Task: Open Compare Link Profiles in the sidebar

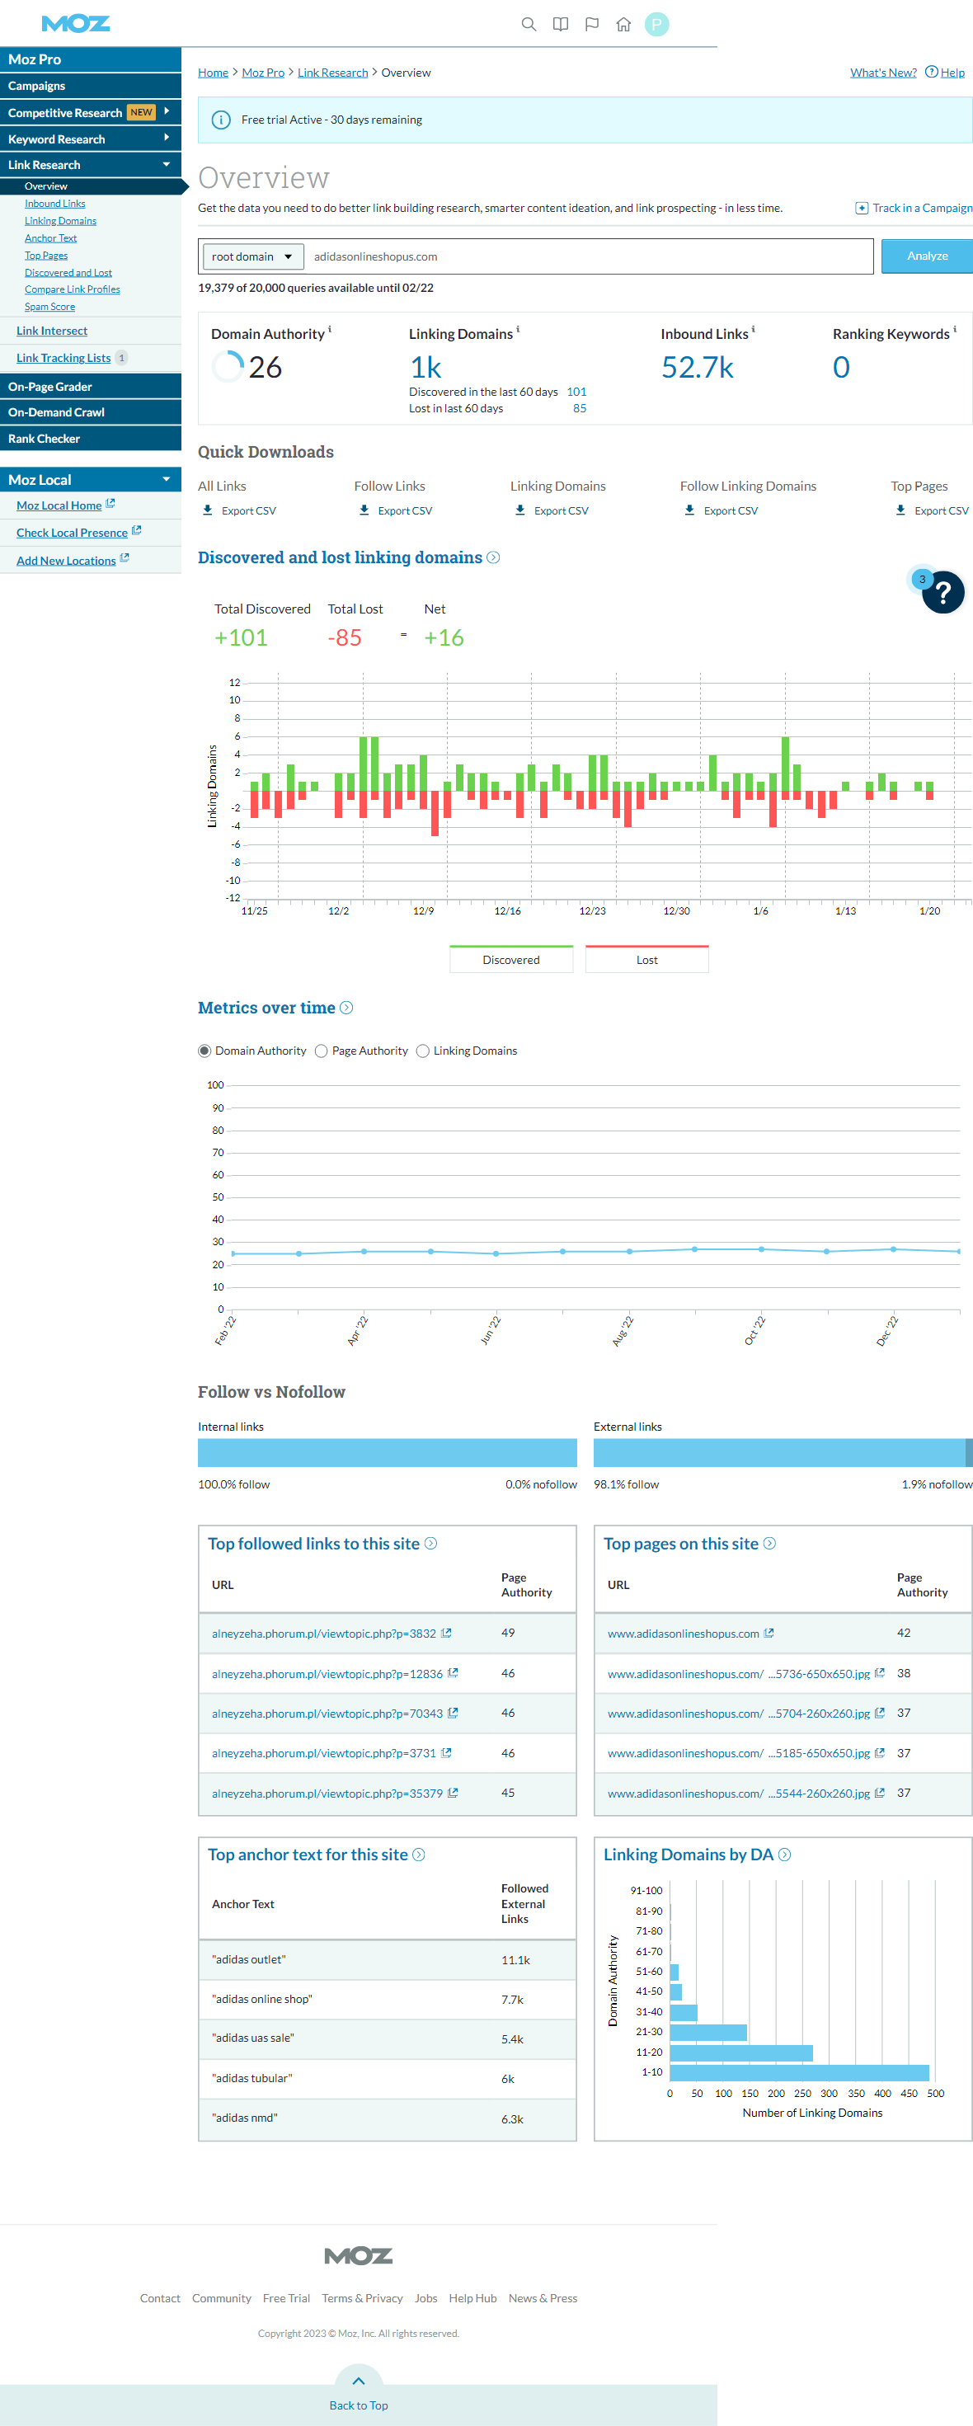Action: (73, 289)
